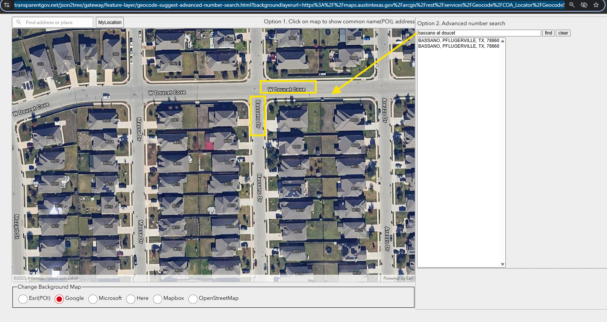Screen dimensions: 607x322
Task: Select the Google background map option
Action: (59, 299)
